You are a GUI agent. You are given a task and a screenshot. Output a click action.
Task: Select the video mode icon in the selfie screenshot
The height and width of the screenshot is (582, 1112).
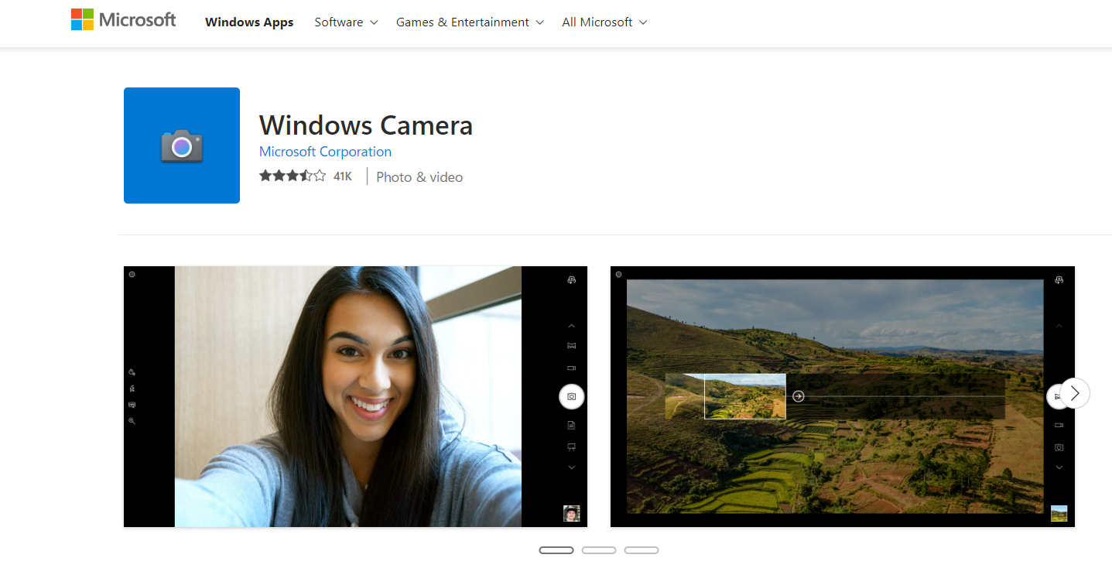click(571, 368)
